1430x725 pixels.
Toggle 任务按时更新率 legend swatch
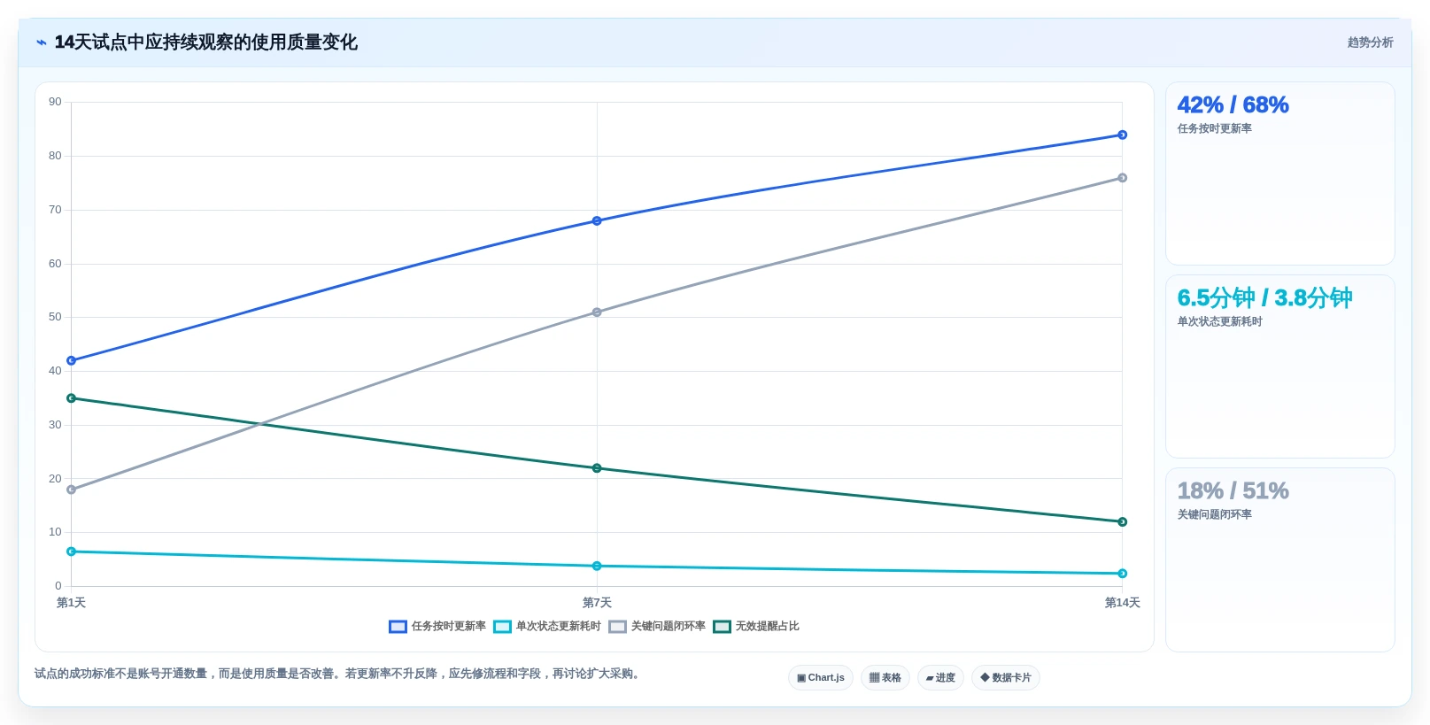398,627
